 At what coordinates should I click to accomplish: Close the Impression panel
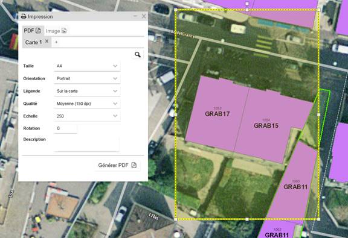pyautogui.click(x=144, y=16)
